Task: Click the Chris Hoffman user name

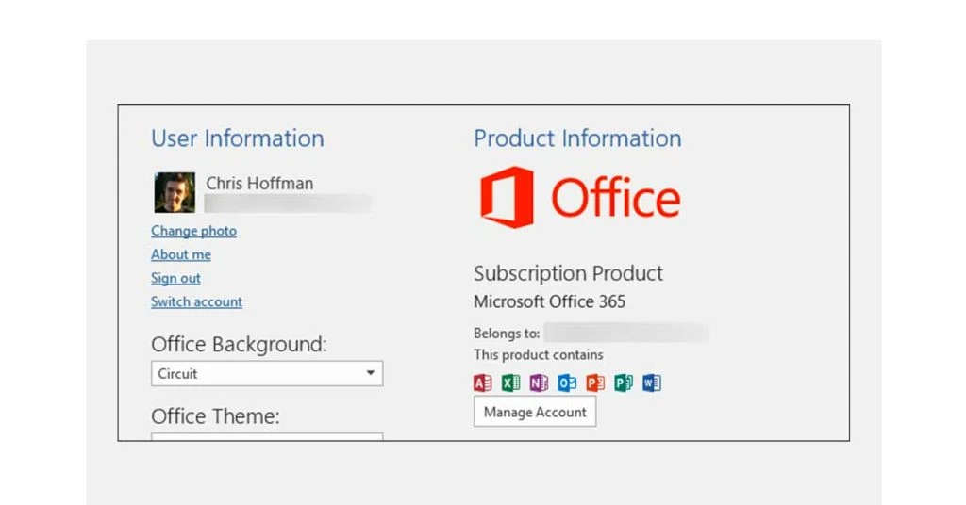Action: click(x=259, y=183)
